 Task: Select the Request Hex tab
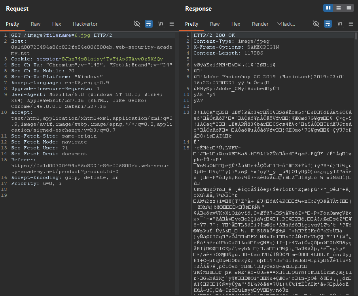[57, 24]
